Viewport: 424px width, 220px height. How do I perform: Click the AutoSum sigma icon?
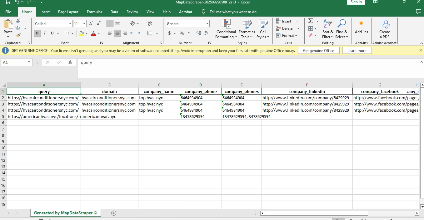click(310, 21)
